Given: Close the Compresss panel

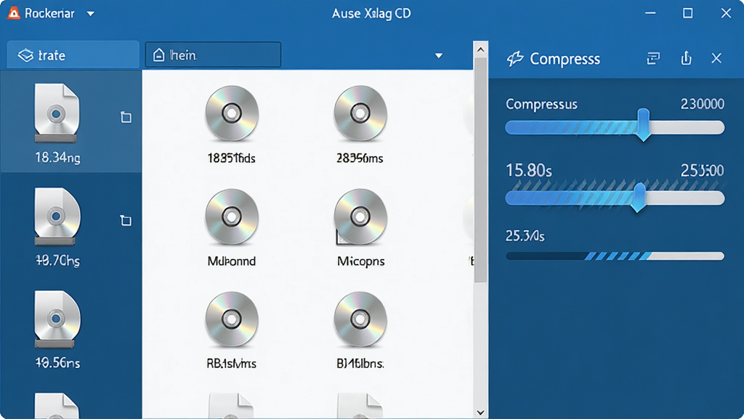Looking at the screenshot, I should [x=716, y=58].
